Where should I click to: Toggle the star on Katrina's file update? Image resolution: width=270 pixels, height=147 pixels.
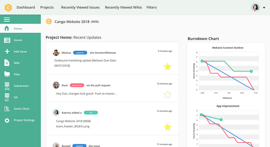coord(167,127)
